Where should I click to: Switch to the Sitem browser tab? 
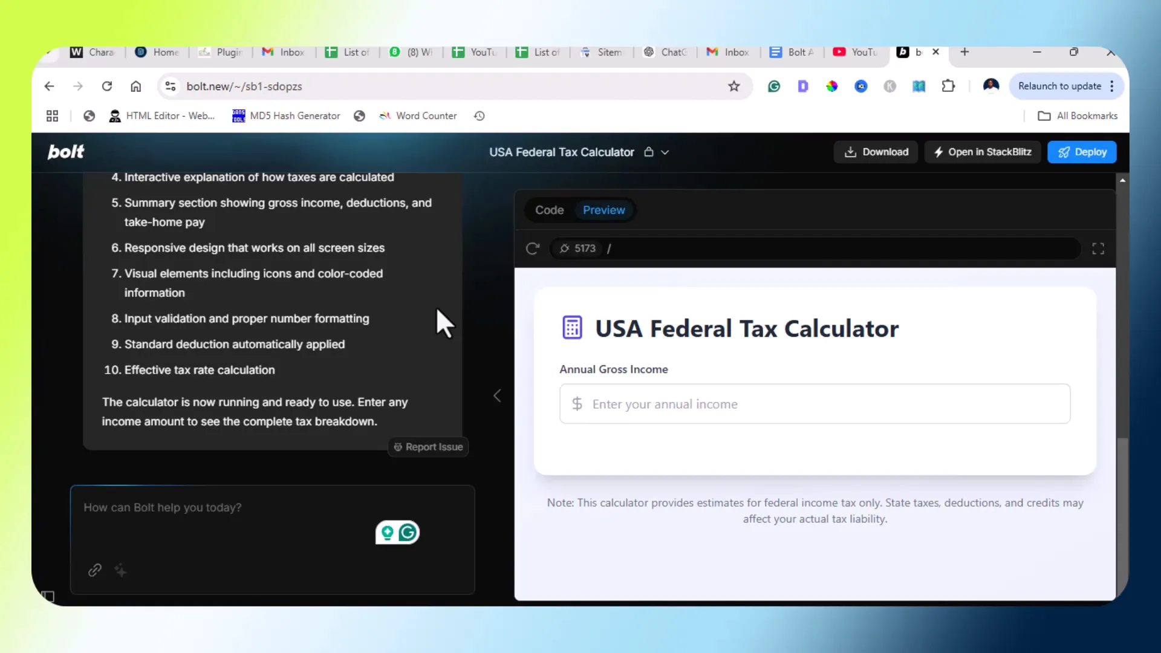[x=602, y=53]
